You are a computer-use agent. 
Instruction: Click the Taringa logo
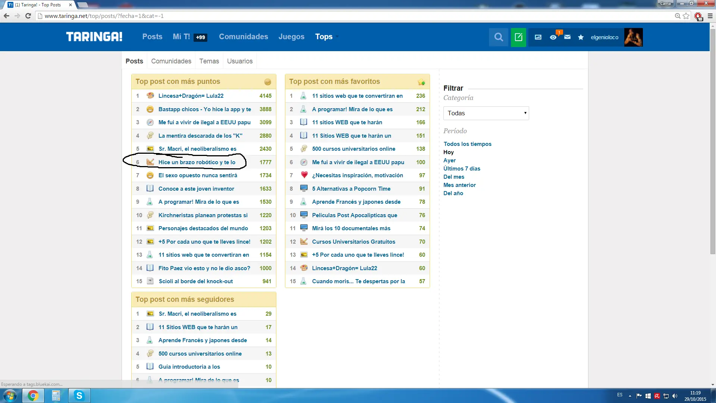94,37
